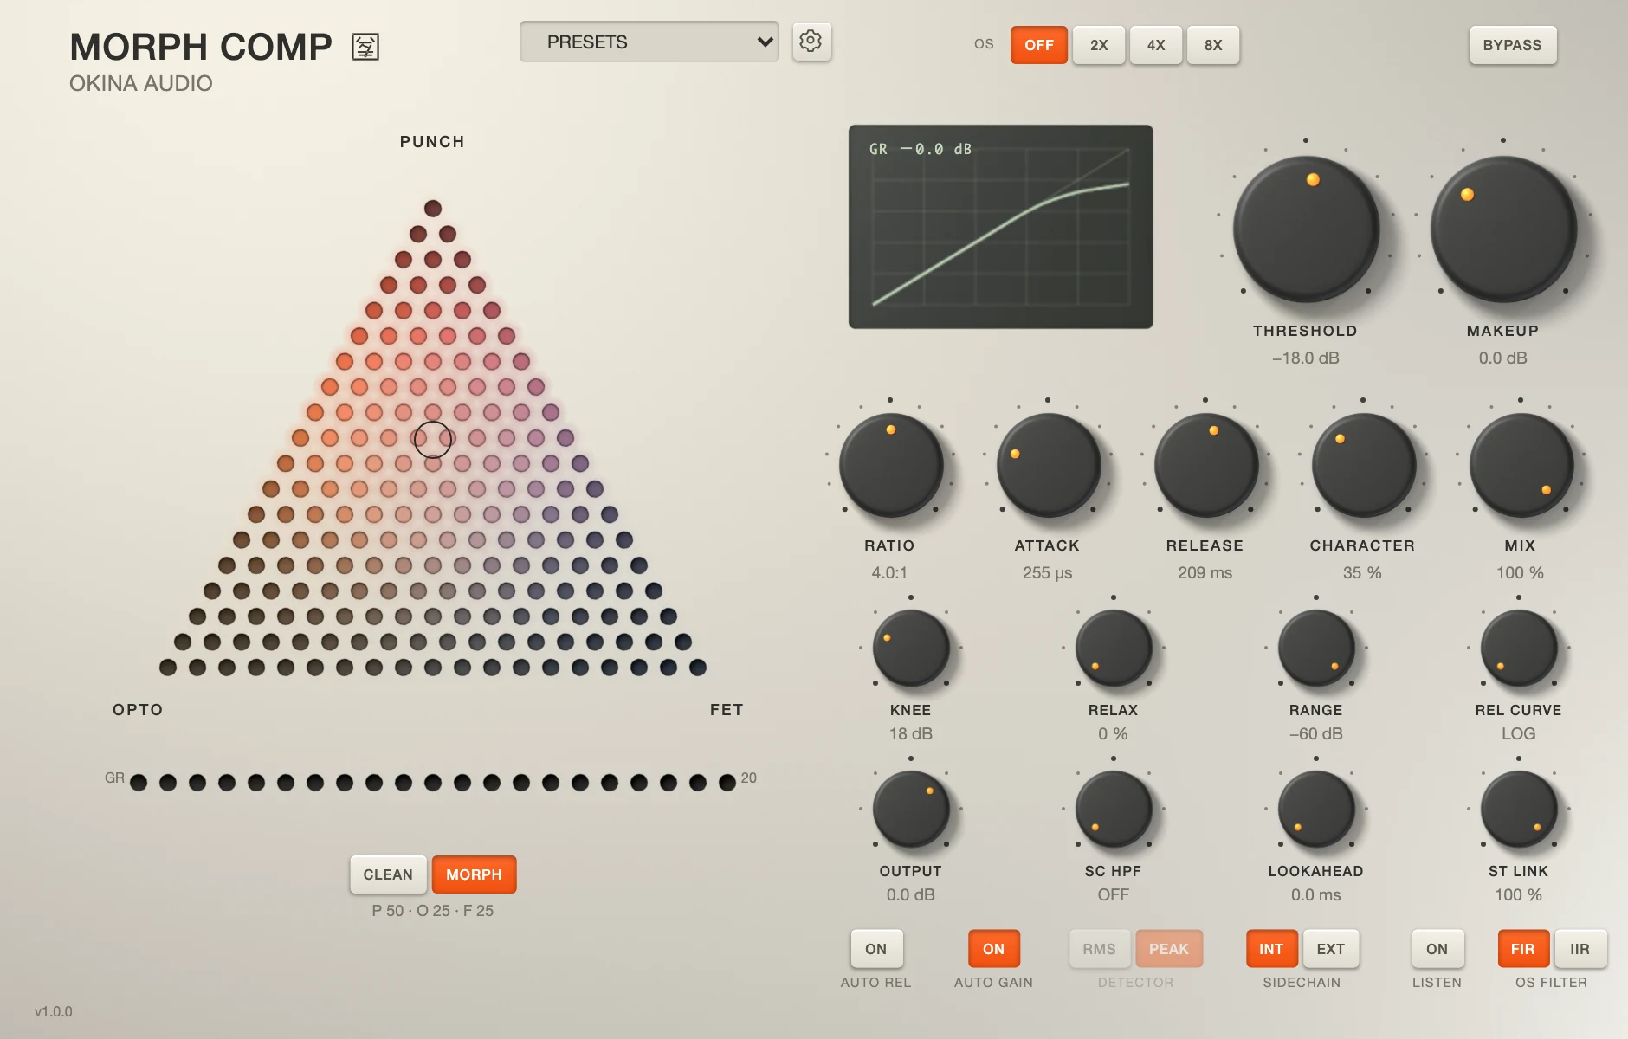Select Peak detector mode
The height and width of the screenshot is (1039, 1628).
click(x=1169, y=949)
